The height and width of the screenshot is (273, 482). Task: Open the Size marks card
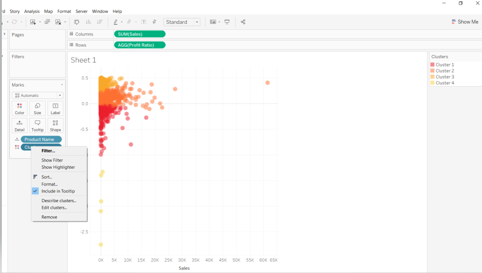(37, 109)
